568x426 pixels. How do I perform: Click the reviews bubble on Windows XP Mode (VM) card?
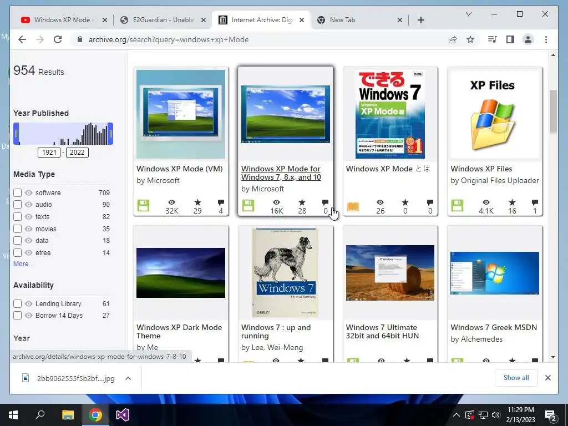(221, 202)
